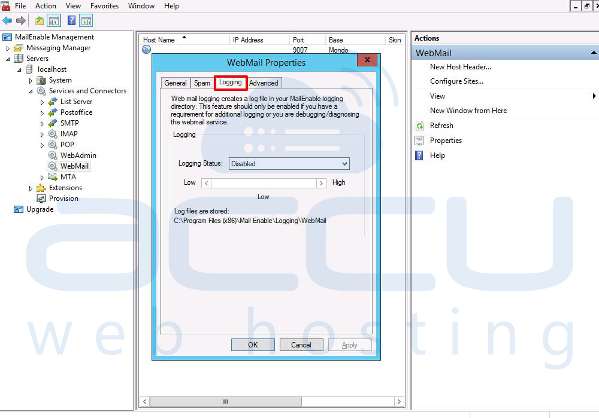Screen dimensions: 599x418
Task: Click New Host Header... action
Action: (x=460, y=67)
